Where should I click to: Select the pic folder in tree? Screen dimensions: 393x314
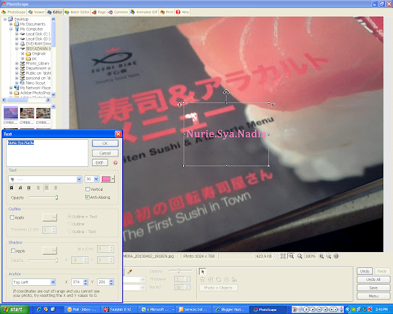coord(32,59)
